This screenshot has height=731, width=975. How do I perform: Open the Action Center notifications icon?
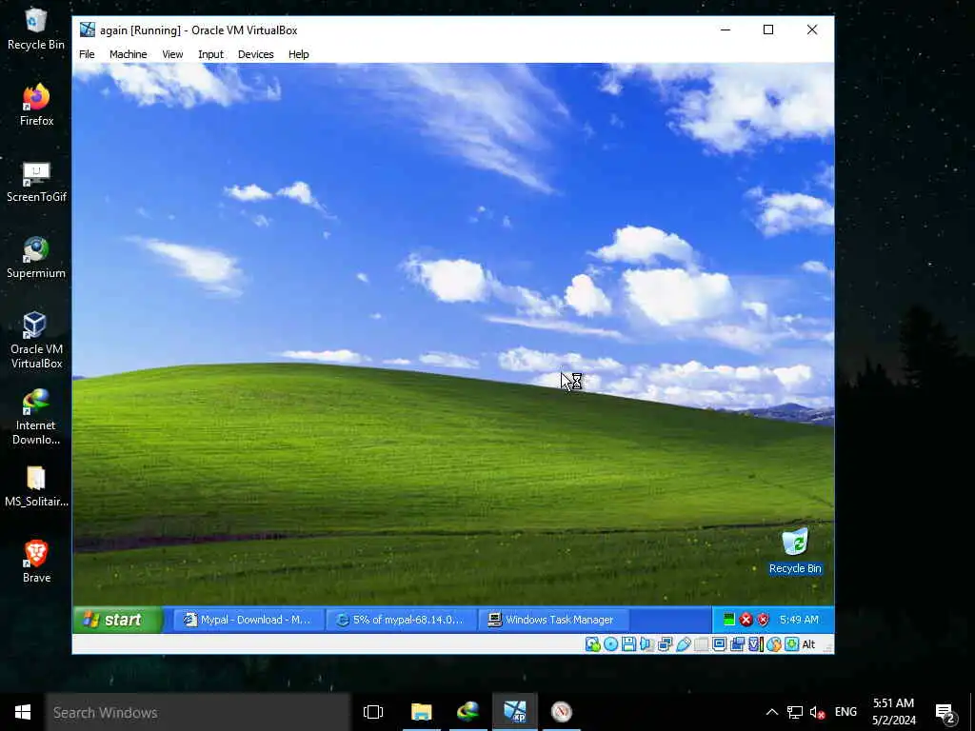pos(945,712)
